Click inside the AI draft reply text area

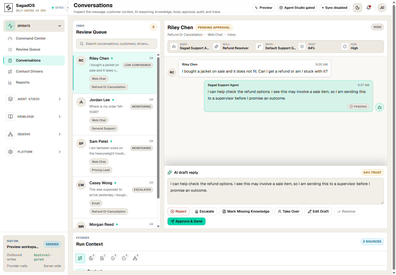click(x=276, y=191)
